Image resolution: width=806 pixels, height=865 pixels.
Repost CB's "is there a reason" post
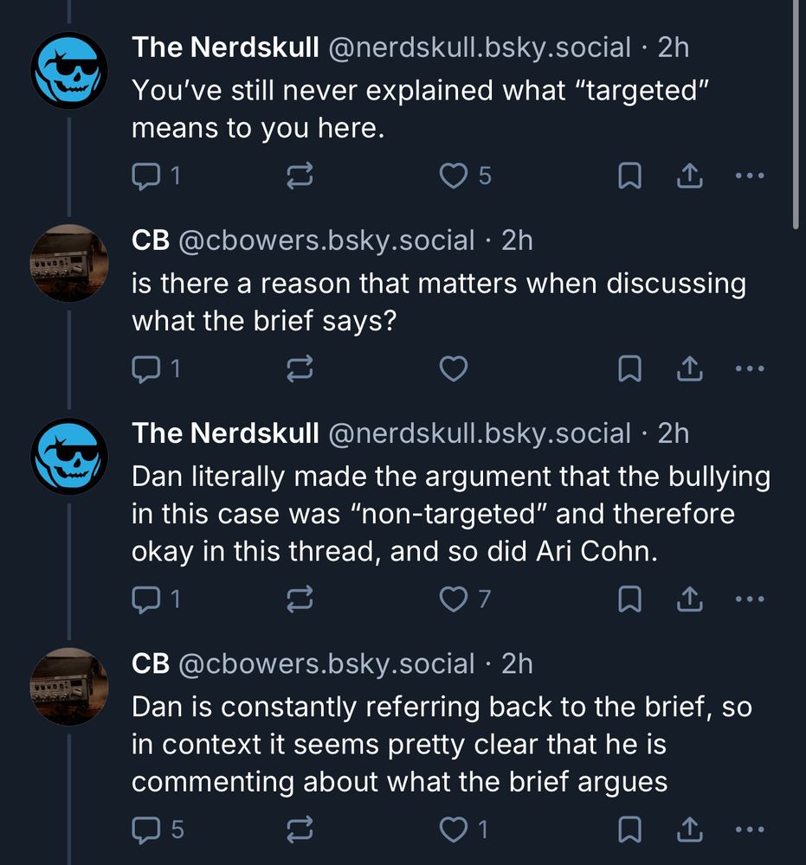pyautogui.click(x=299, y=369)
